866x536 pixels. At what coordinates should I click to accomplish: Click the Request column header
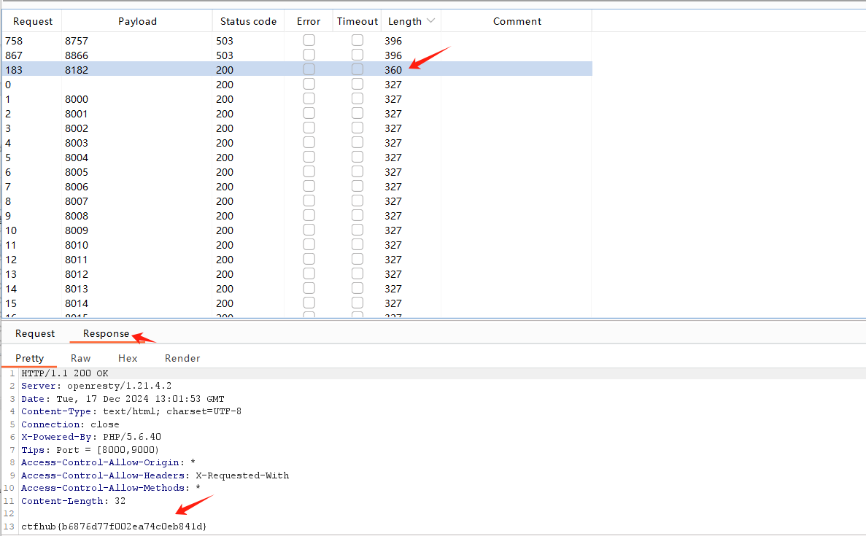33,20
